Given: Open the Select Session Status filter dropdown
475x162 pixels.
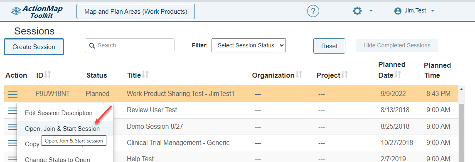Looking at the screenshot, I should 249,45.
